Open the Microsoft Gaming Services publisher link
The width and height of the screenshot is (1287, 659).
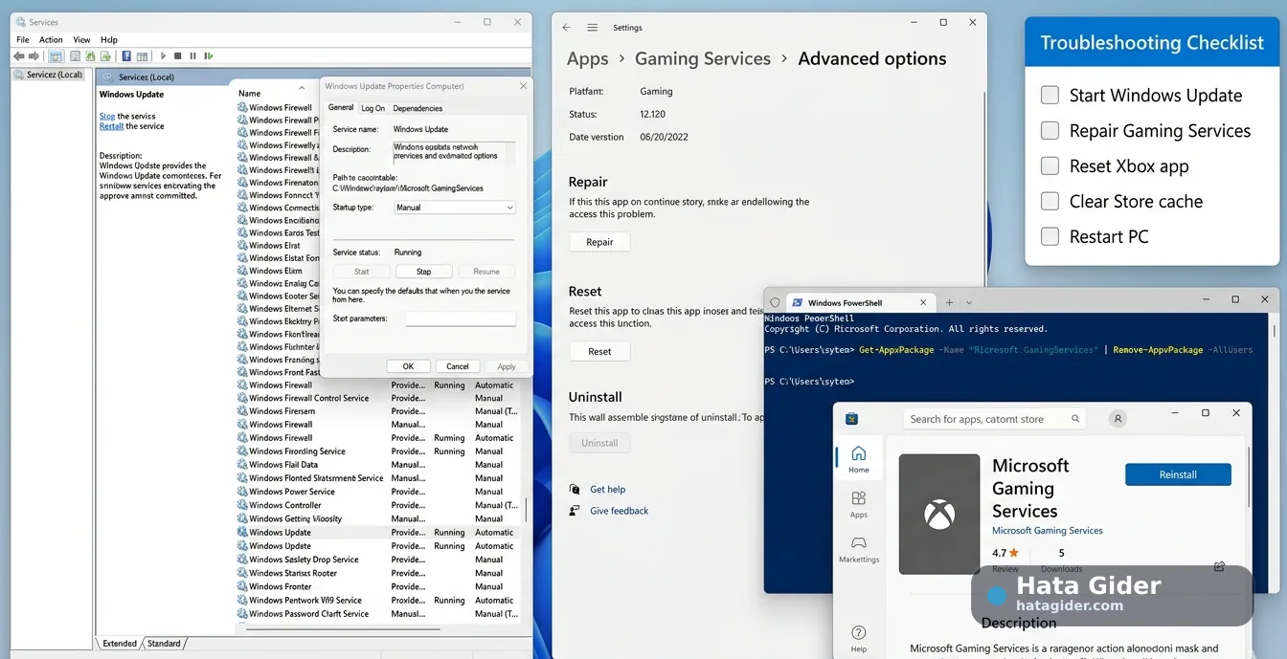1048,530
